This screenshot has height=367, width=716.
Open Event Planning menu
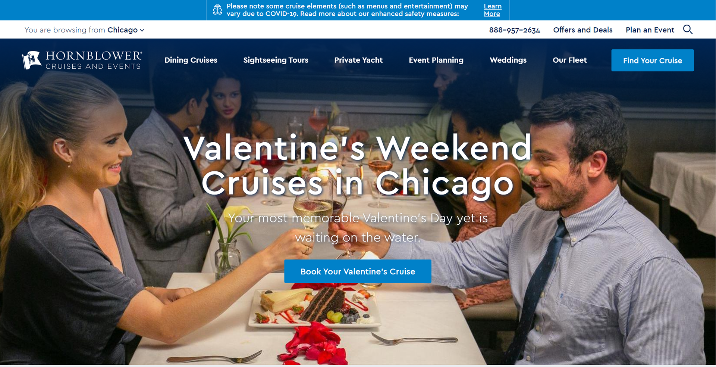[x=436, y=60]
